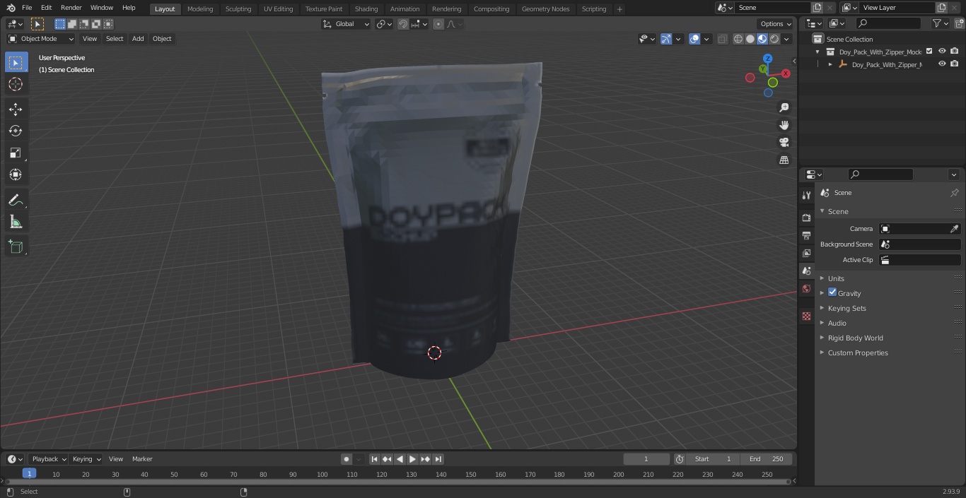Switch to Geometry Nodes workspace
966x498 pixels.
[x=545, y=9]
